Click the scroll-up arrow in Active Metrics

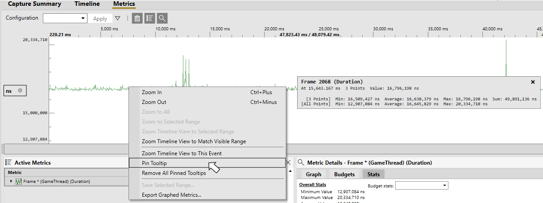coord(291,171)
